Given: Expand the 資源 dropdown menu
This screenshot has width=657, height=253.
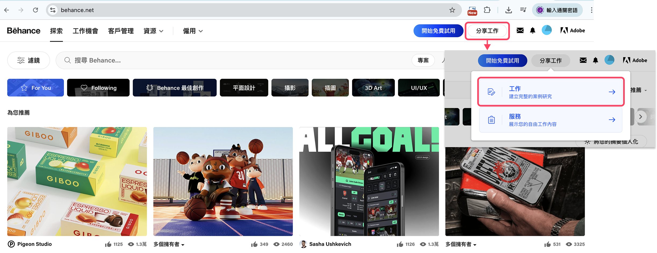Looking at the screenshot, I should pos(153,31).
